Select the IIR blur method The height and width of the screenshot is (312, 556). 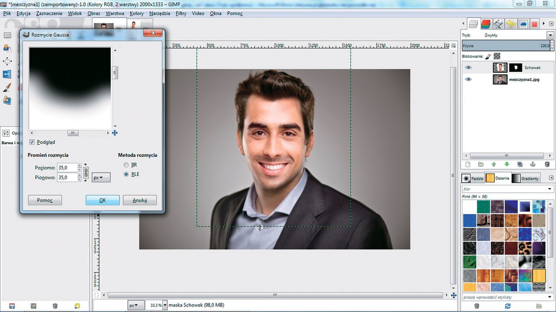click(126, 165)
